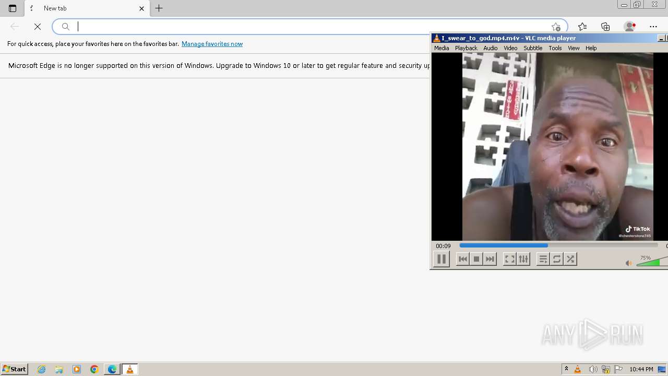Open Windows Media Player from taskbar
Viewport: 668px width, 376px height.
(x=77, y=369)
